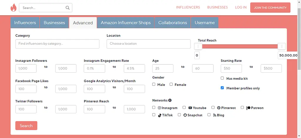Image resolution: width=301 pixels, height=138 pixels.
Task: Click the search magnifier icon
Action: click(x=68, y=8)
